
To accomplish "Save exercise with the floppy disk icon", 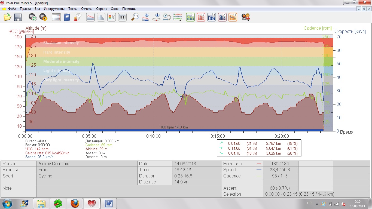I will point(18,17).
